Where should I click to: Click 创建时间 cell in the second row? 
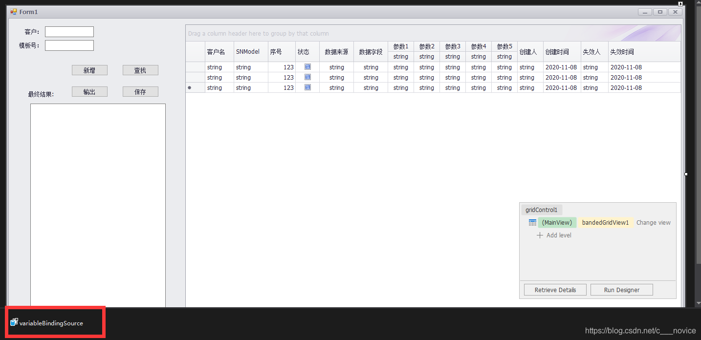pyautogui.click(x=562, y=77)
